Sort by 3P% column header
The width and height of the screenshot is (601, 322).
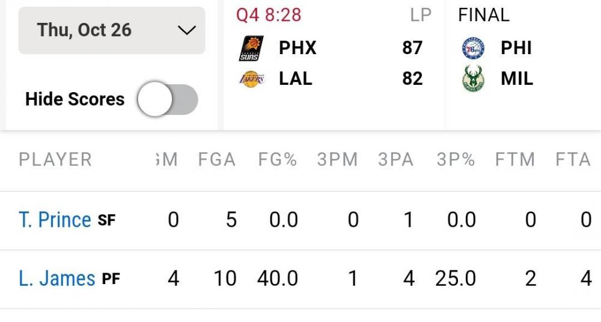(456, 159)
